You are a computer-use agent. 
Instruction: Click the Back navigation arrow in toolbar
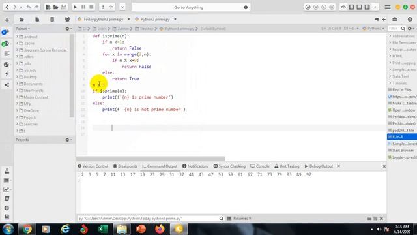pos(7,7)
